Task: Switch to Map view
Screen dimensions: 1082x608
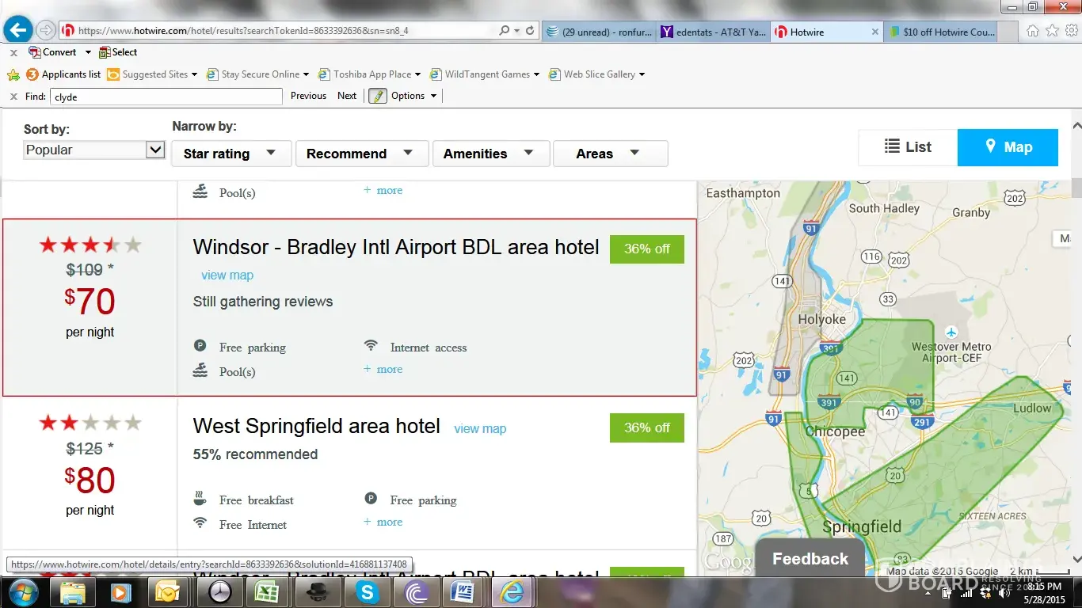Action: click(x=1008, y=147)
